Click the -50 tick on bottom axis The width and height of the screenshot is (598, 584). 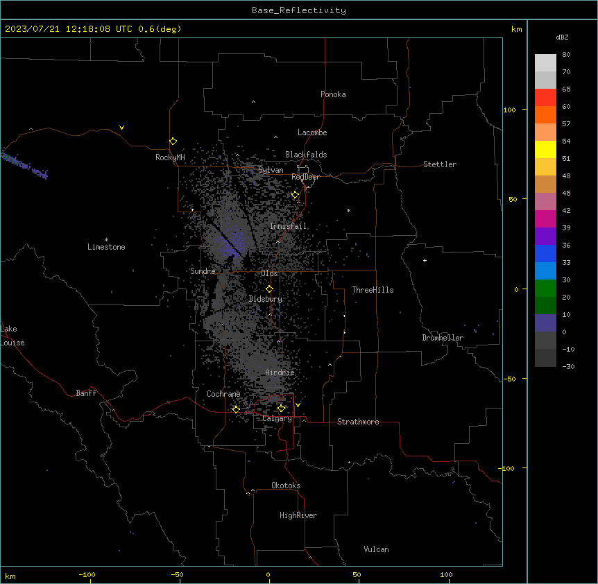(x=177, y=574)
